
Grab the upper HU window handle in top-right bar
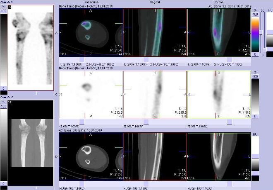(x=270, y=32)
